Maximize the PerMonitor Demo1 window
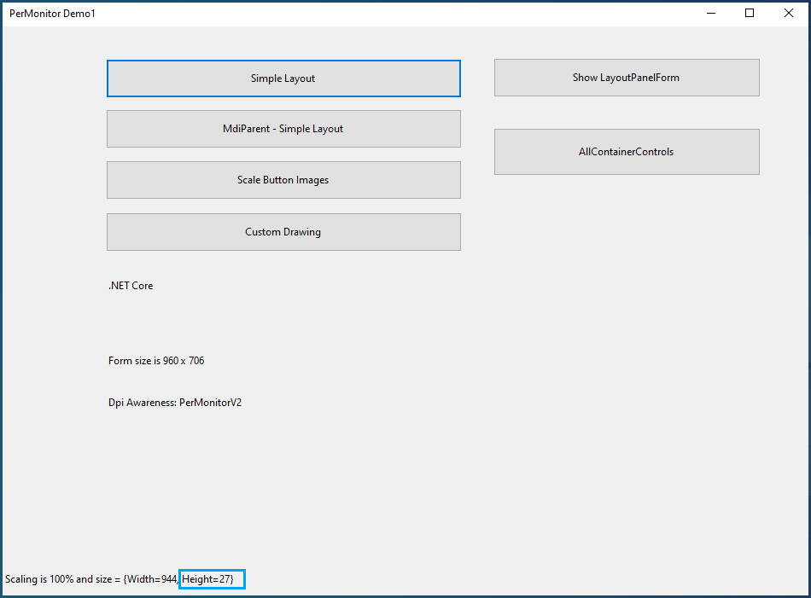This screenshot has width=811, height=598. click(x=750, y=13)
